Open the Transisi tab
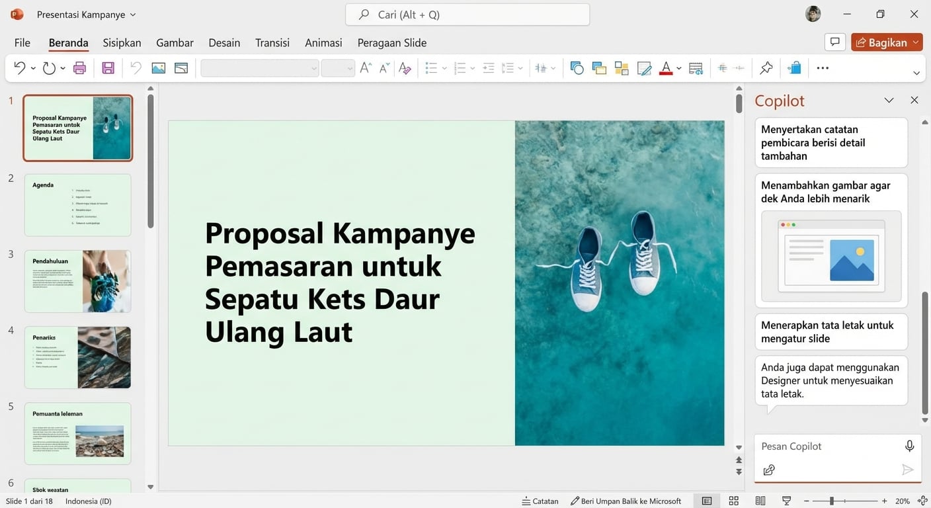931x508 pixels. (x=272, y=42)
